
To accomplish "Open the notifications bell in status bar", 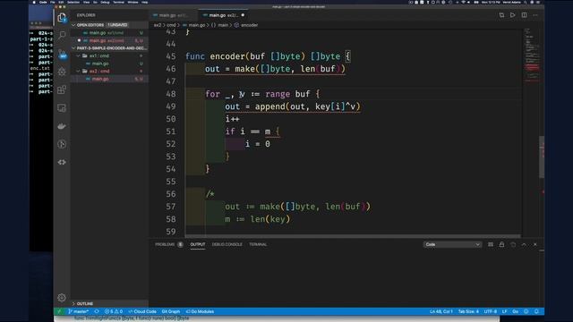I will [x=536, y=311].
